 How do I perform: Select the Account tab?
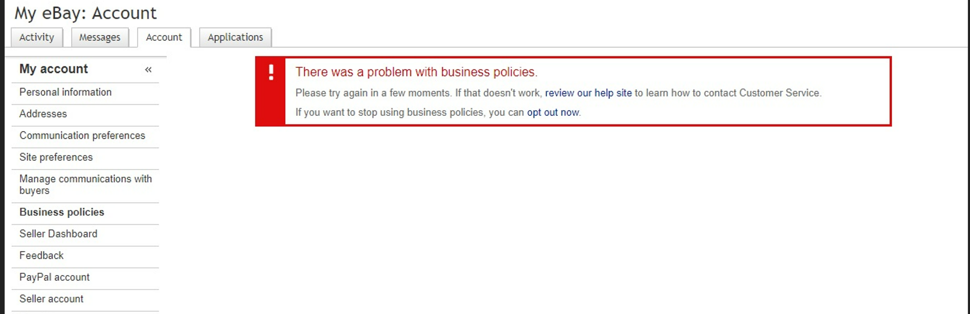[x=164, y=37]
